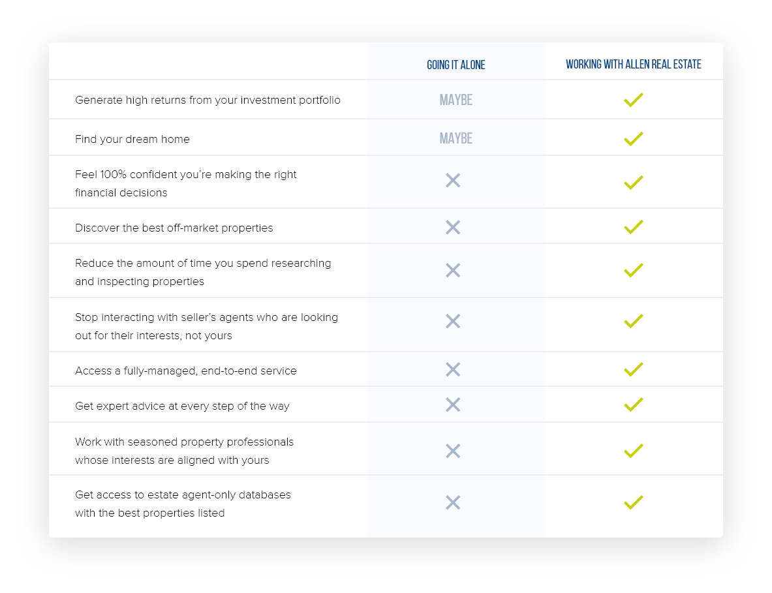Click the text 'Work with seasoned property professionals'

point(184,442)
